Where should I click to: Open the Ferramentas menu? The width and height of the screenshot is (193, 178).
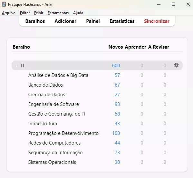pyautogui.click(x=58, y=13)
